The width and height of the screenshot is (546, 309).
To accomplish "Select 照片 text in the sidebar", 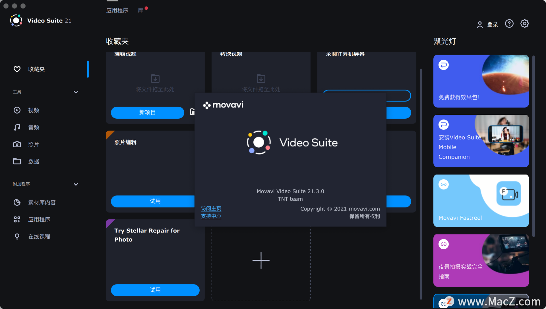I will [x=34, y=144].
